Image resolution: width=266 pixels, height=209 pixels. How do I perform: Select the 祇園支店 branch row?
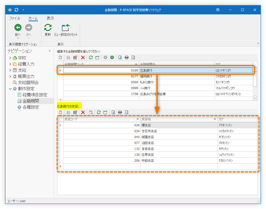pyautogui.click(x=160, y=137)
